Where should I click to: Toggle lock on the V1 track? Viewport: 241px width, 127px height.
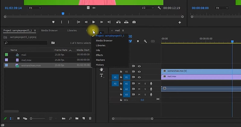(121, 77)
